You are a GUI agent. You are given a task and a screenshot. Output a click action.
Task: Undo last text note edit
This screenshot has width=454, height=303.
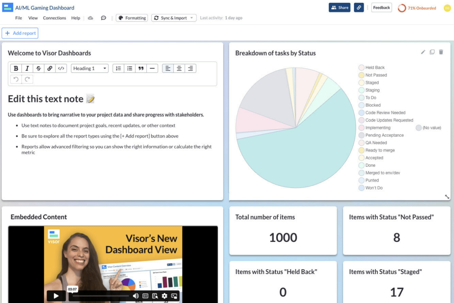16,79
